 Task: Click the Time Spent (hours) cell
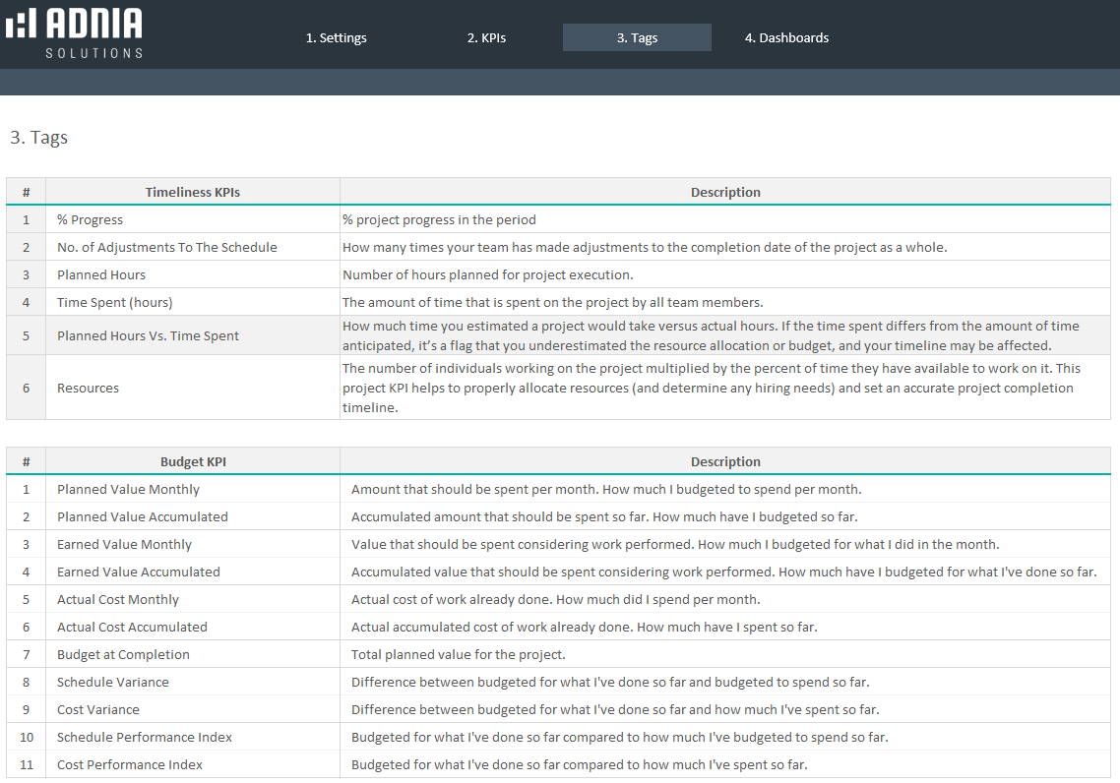(114, 302)
